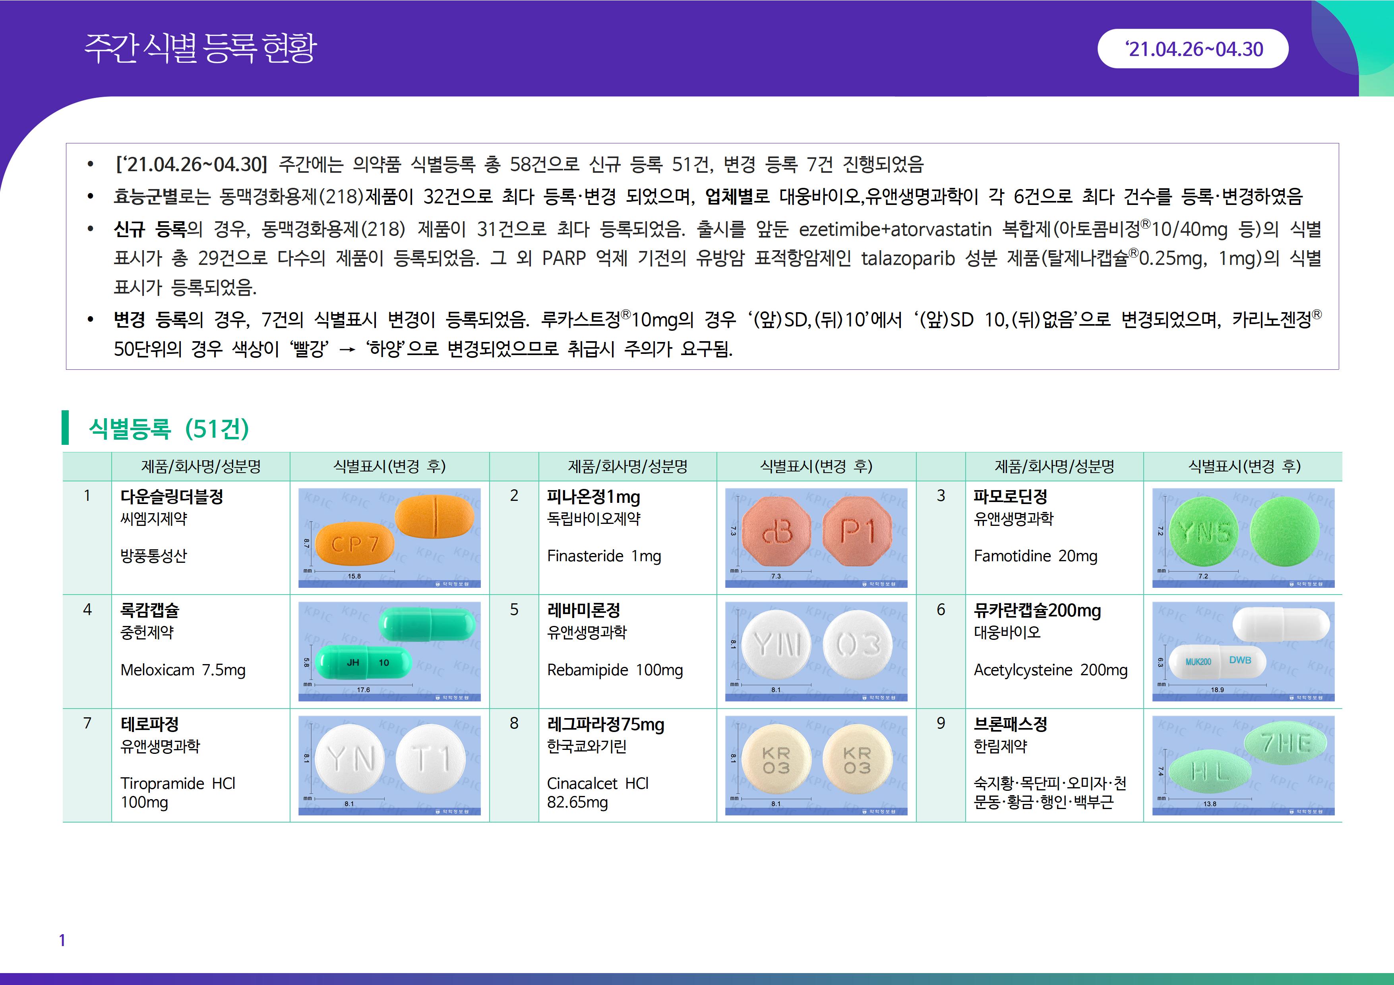Select product name 다운슬링더블정
Viewport: 1394px width, 985px height.
(172, 496)
